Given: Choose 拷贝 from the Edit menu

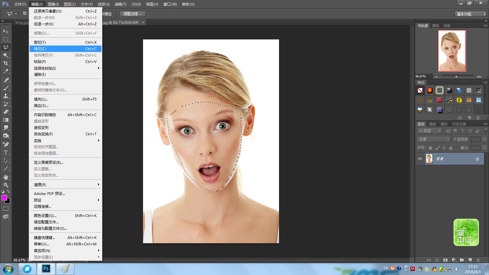Looking at the screenshot, I should tap(66, 49).
